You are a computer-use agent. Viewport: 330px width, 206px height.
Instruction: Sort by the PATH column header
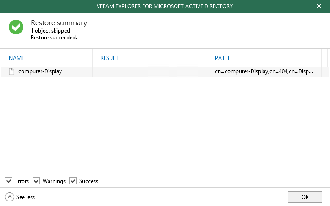[222, 58]
